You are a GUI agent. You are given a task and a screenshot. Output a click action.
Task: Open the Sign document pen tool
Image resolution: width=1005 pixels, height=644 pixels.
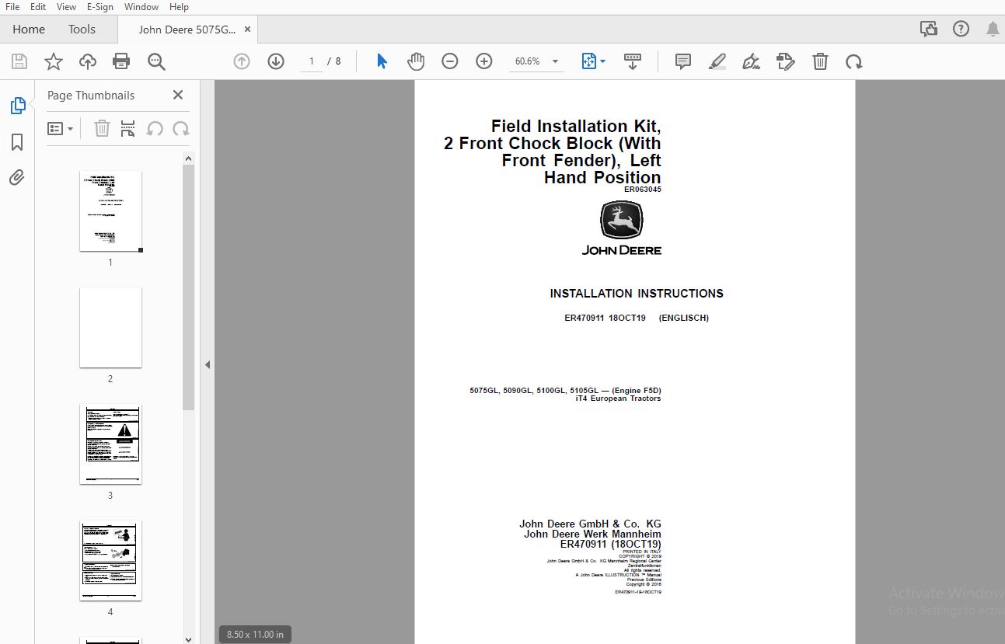pyautogui.click(x=752, y=61)
